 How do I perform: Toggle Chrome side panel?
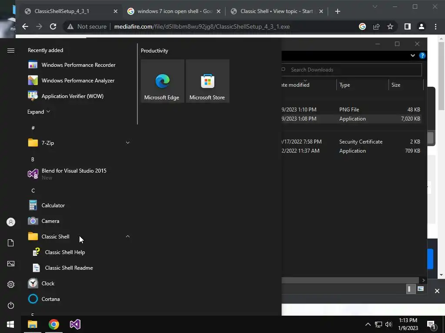coord(408,26)
